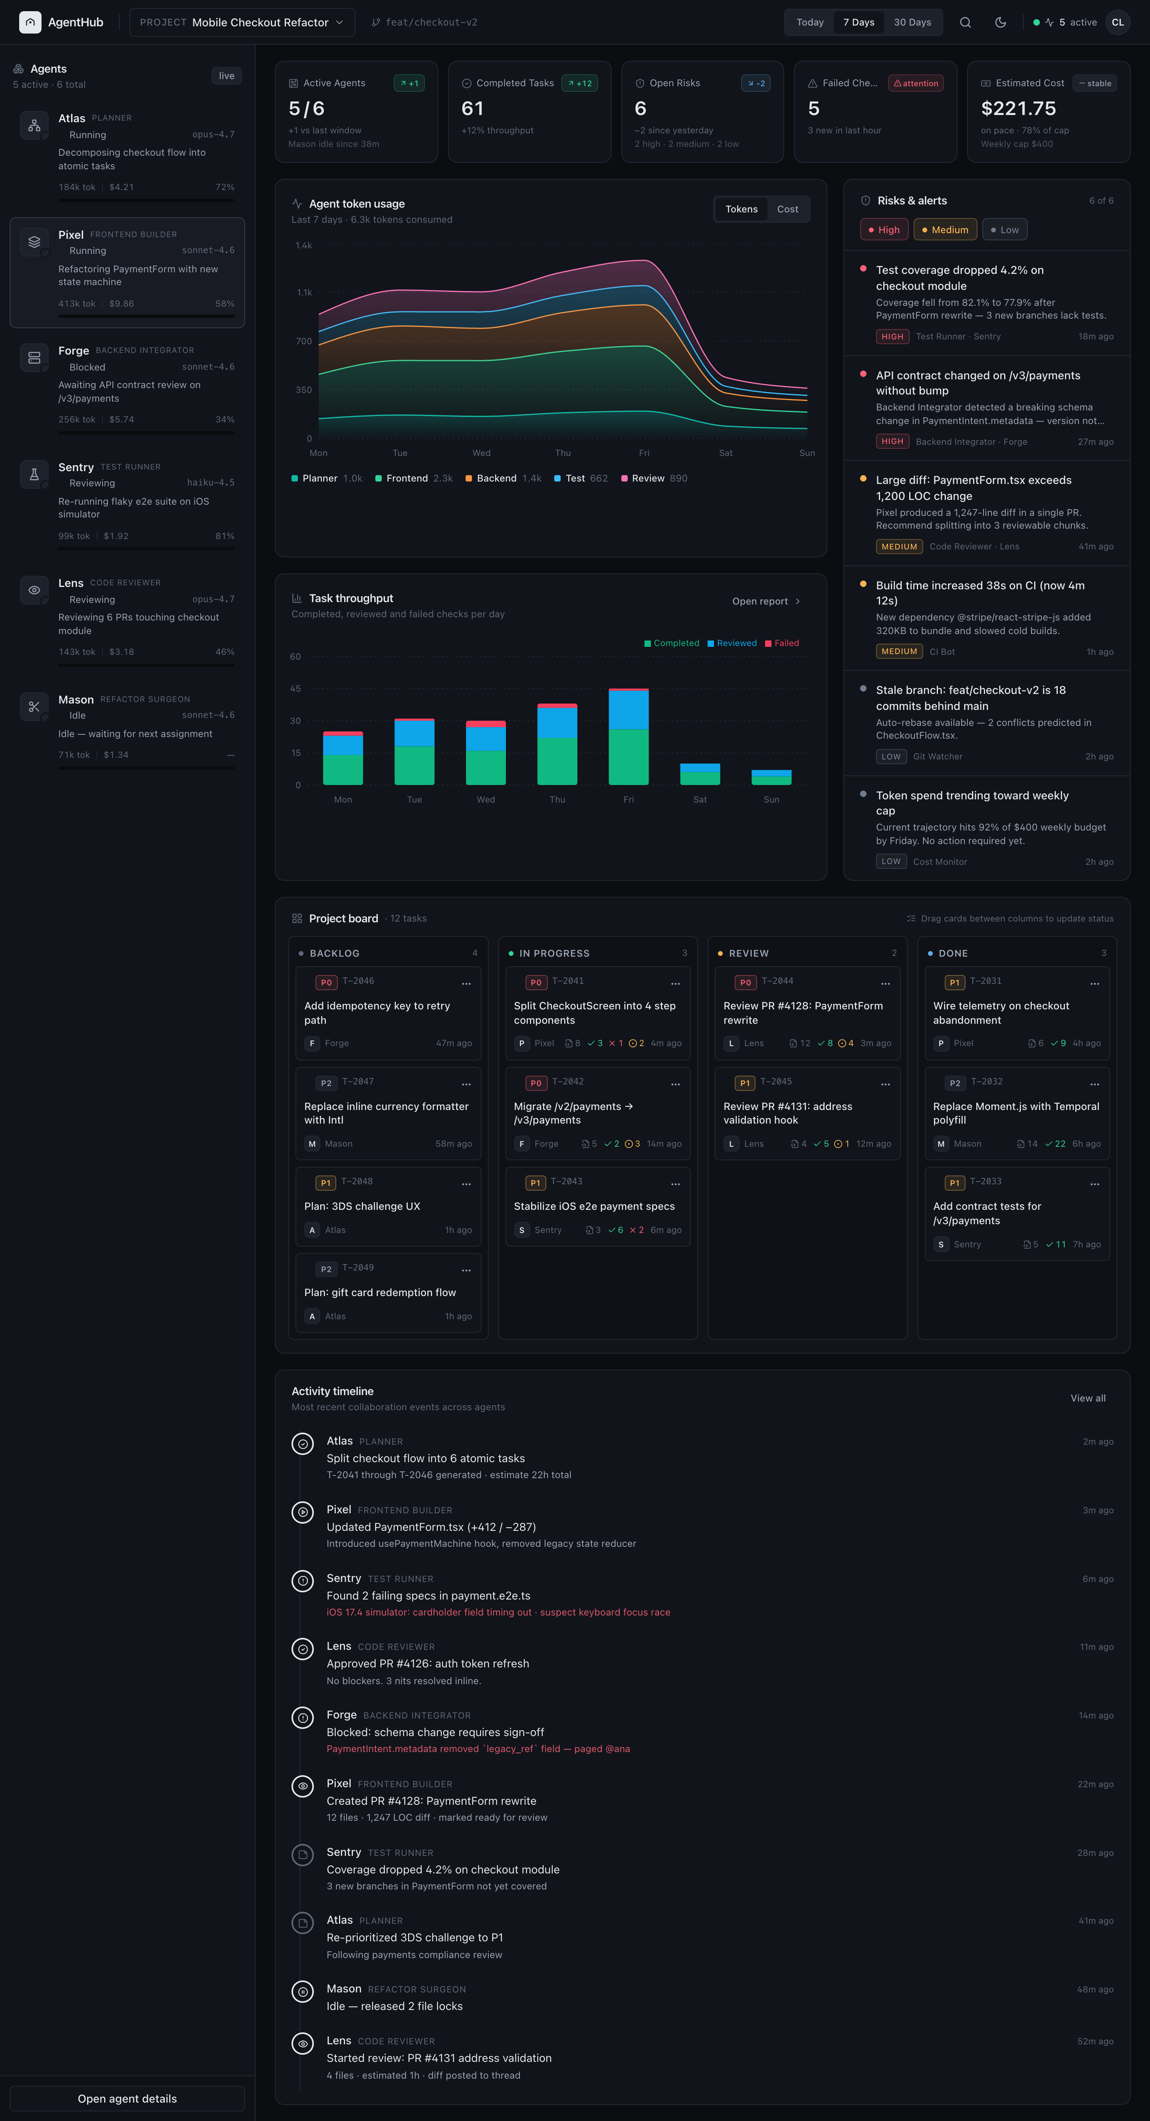Open more options on card T-2045
The height and width of the screenshot is (2121, 1150).
(885, 1084)
